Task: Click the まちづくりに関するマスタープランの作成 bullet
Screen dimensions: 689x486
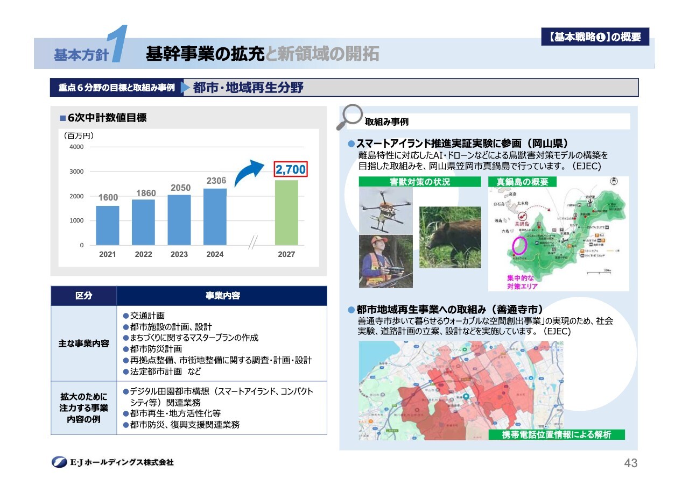Action: click(191, 338)
